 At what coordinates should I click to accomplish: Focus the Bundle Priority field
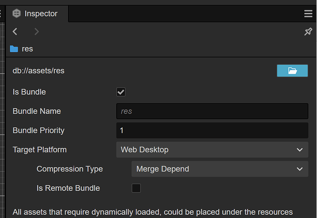(x=212, y=130)
